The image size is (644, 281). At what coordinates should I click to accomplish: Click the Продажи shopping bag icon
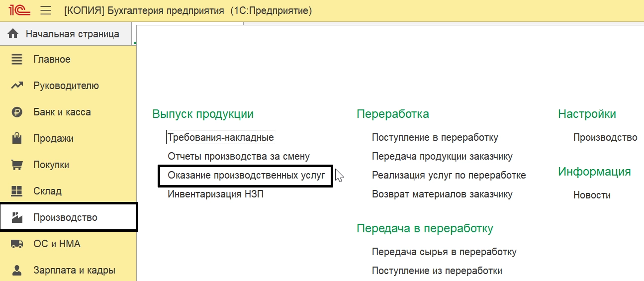pos(17,138)
